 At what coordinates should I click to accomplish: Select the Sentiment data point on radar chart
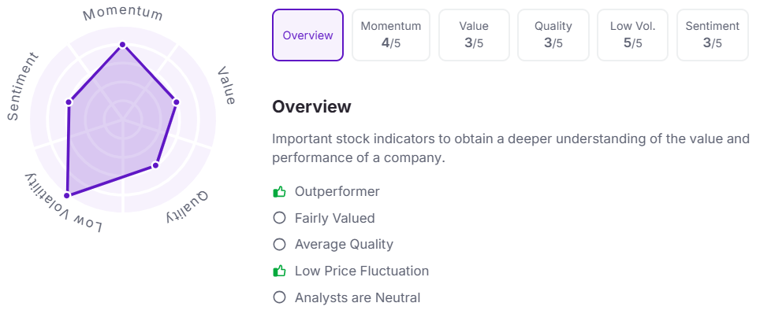69,102
